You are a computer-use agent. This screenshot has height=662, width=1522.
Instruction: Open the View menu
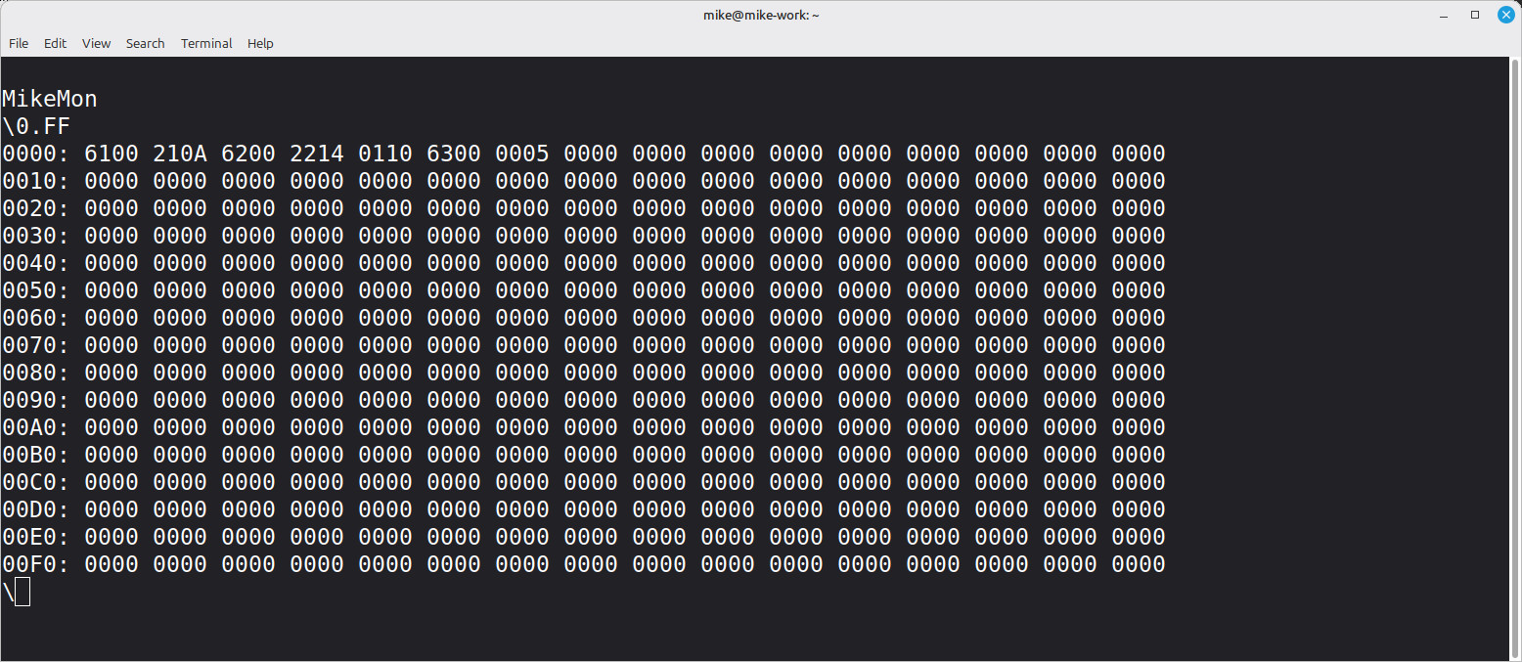click(96, 43)
